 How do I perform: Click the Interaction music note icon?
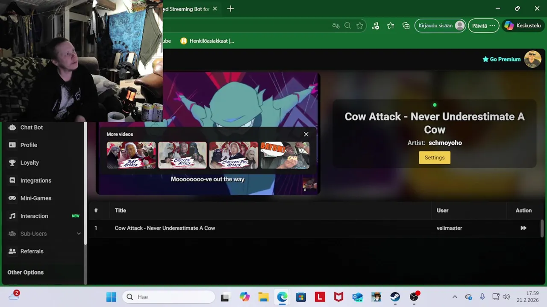(x=12, y=216)
